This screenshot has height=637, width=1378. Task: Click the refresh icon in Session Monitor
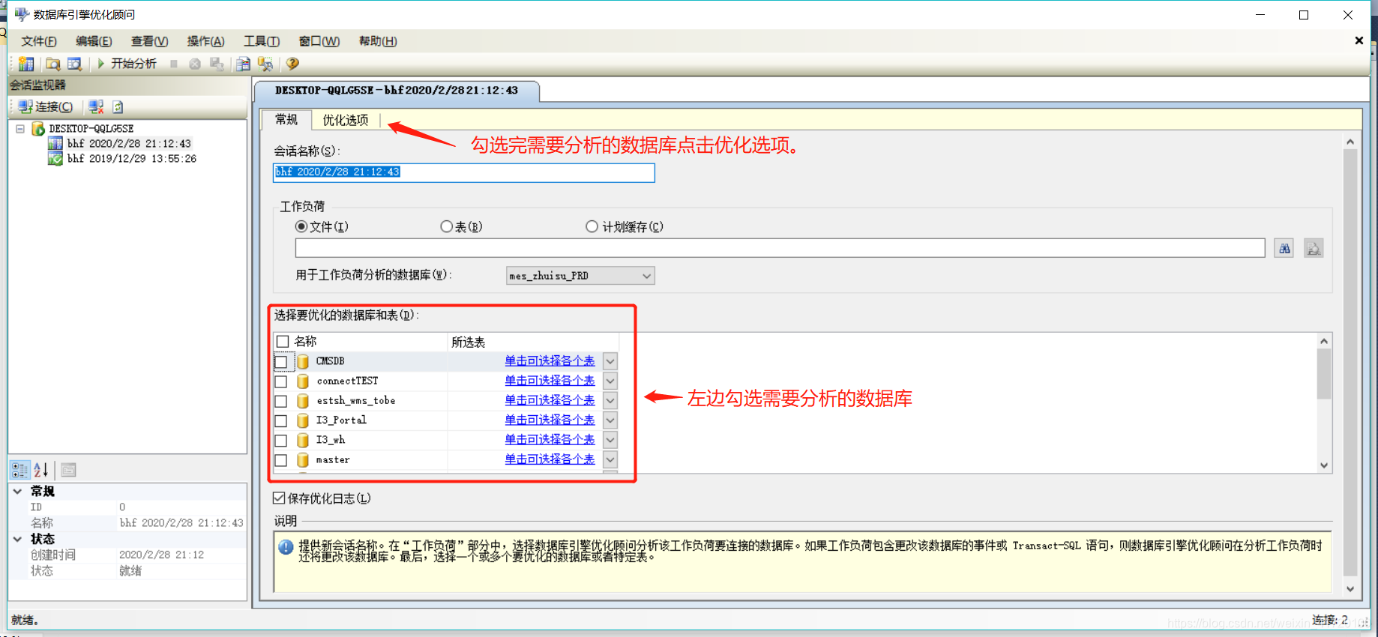pos(118,106)
